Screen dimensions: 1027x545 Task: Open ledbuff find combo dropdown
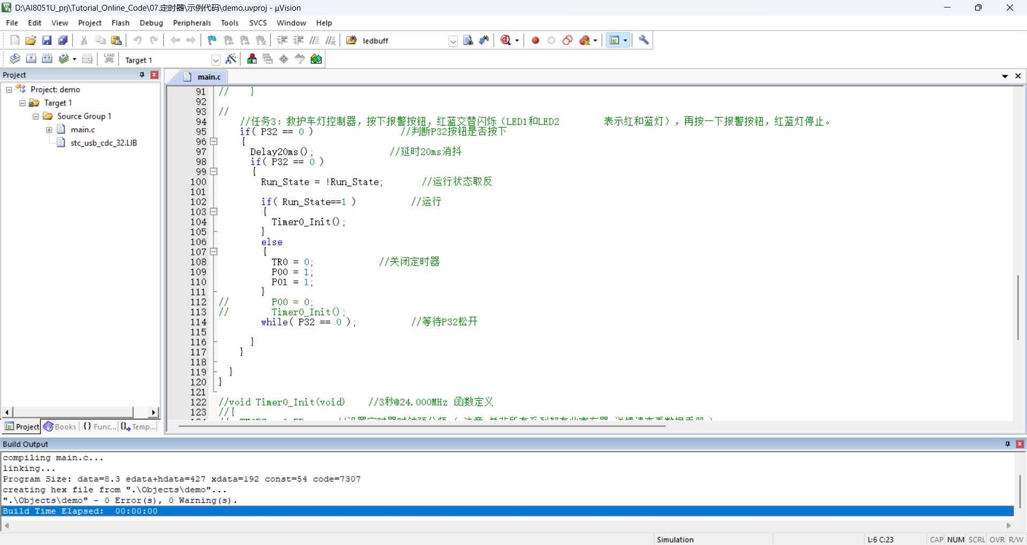pyautogui.click(x=453, y=41)
